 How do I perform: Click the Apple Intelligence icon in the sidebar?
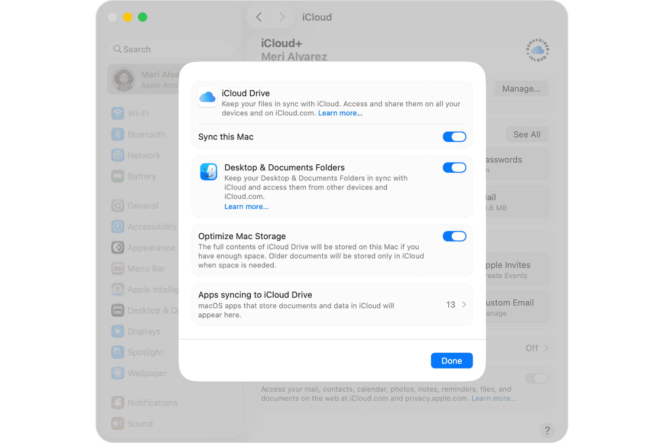pyautogui.click(x=118, y=289)
